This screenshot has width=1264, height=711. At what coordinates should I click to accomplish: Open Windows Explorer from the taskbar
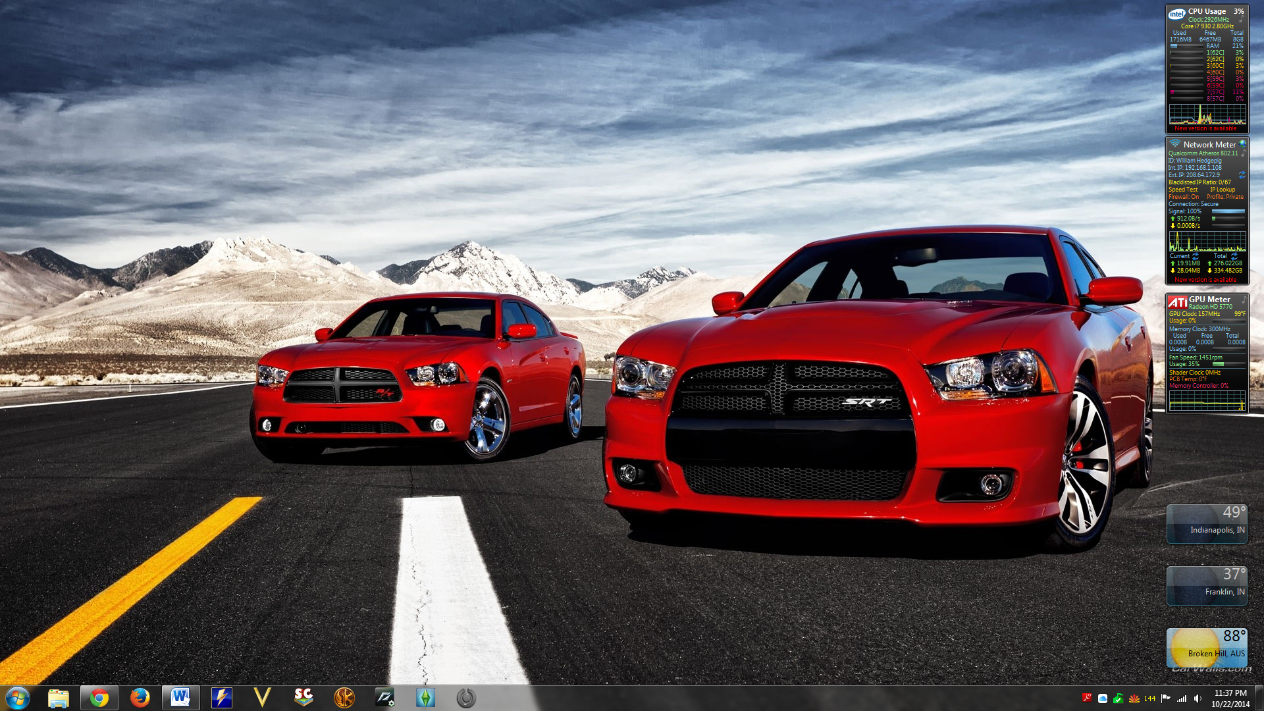(x=59, y=697)
